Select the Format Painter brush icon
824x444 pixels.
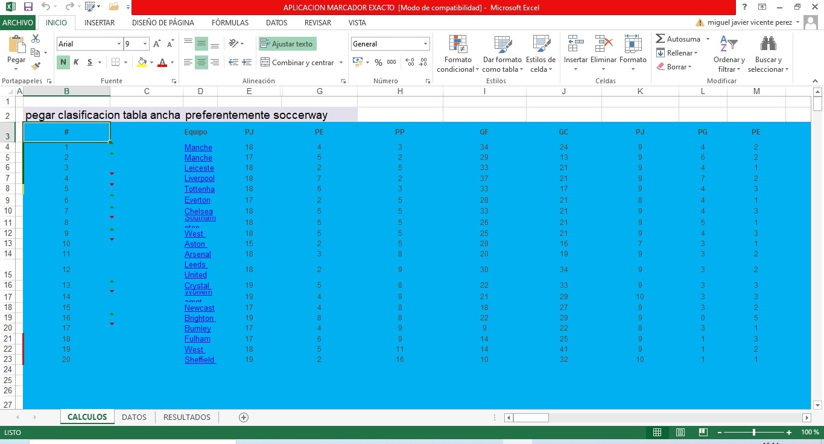36,66
